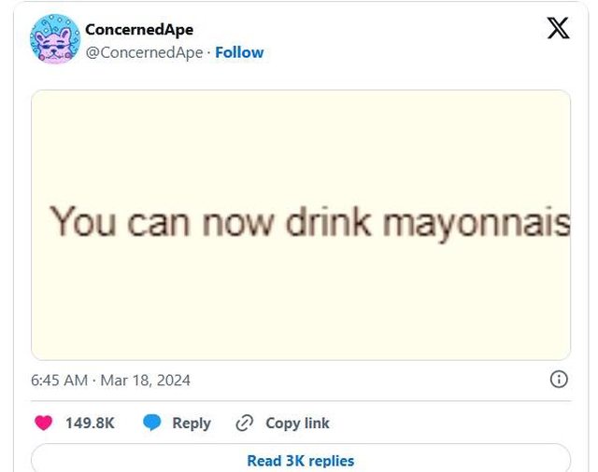Click the Mar 18, 2024 date
This screenshot has height=472, width=598.
pos(145,380)
